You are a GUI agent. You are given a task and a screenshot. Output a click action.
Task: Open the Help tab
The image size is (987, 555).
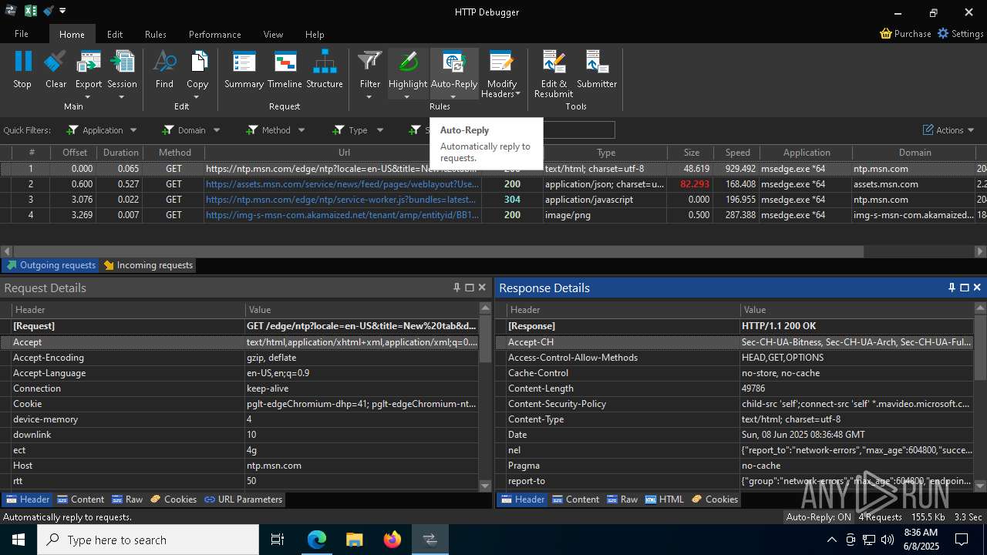315,34
